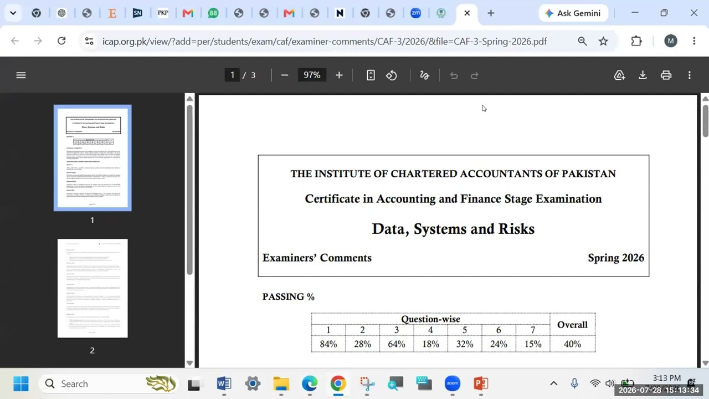Click the "Examiners' Comments" heading
The image size is (709, 399).
coord(317,258)
